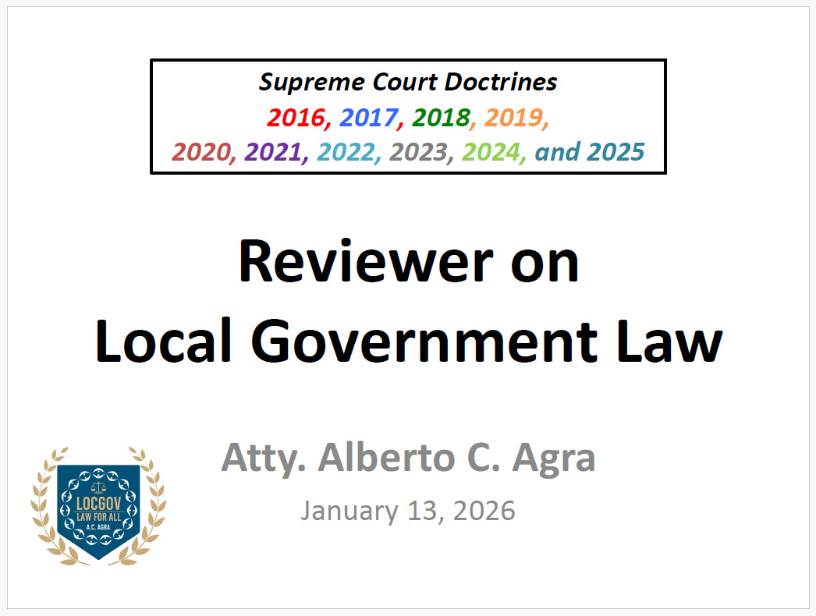This screenshot has height=616, width=816.
Task: Select the green 2018 year text
Action: 441,117
